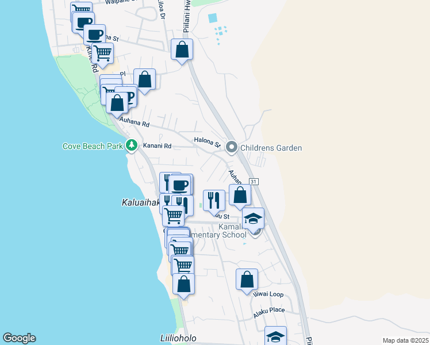Open the coffee cup marker above Kaluaihakoko
The image size is (430, 345).
click(x=180, y=186)
